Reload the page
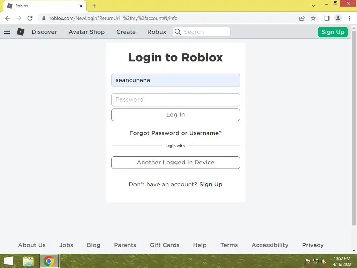Viewport: 357px width, 268px height. [30, 18]
